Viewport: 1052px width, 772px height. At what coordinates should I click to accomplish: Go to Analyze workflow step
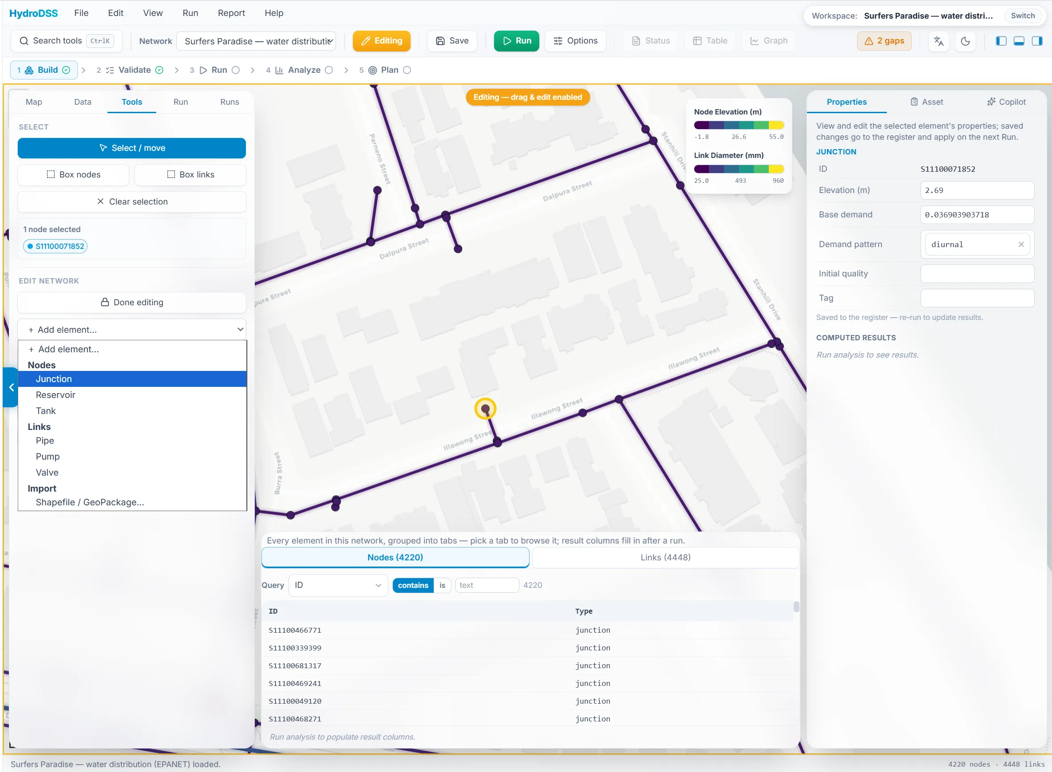pos(299,70)
